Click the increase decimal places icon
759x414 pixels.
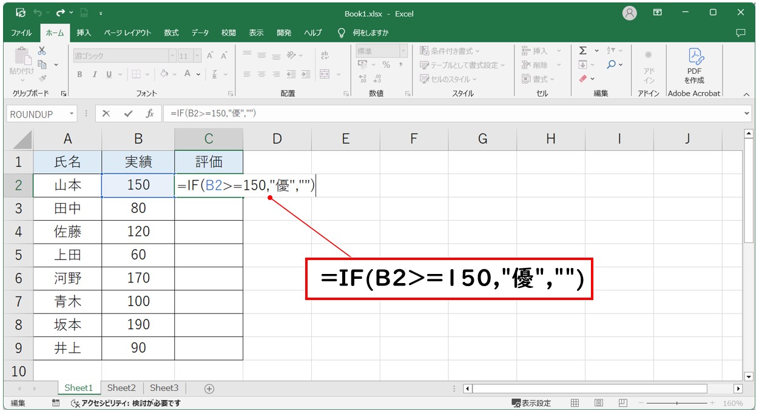pos(363,79)
